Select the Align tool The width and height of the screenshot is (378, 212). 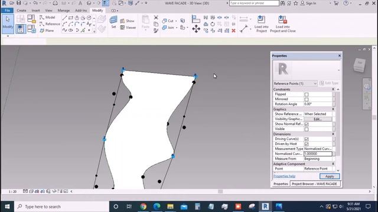195,19
